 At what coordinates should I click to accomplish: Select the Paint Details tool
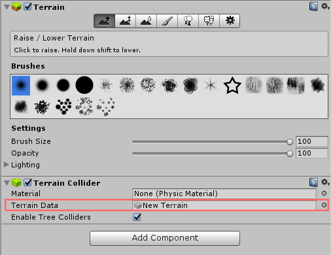pos(209,21)
